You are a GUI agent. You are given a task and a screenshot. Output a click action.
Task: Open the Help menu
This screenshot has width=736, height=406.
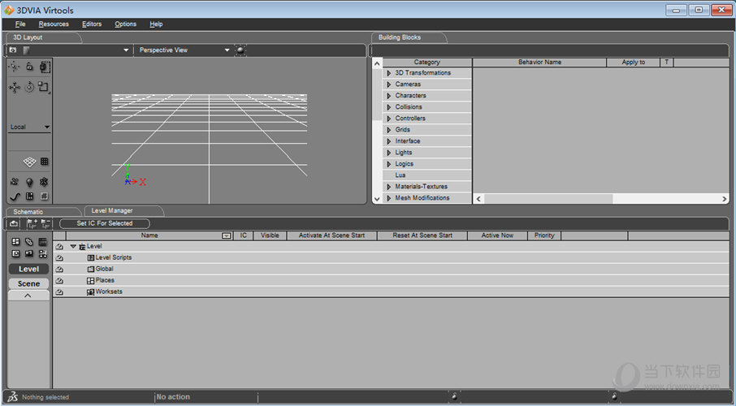click(156, 24)
